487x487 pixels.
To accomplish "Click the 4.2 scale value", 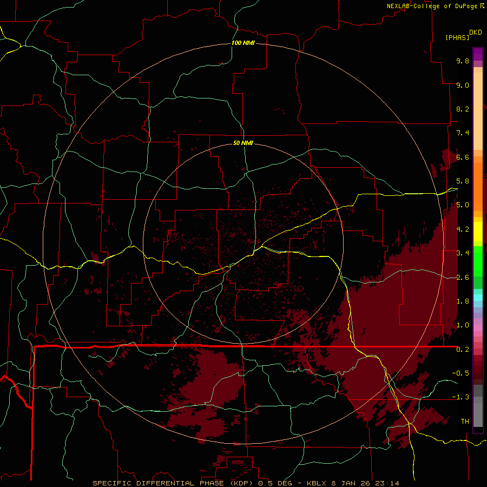I will point(463,229).
